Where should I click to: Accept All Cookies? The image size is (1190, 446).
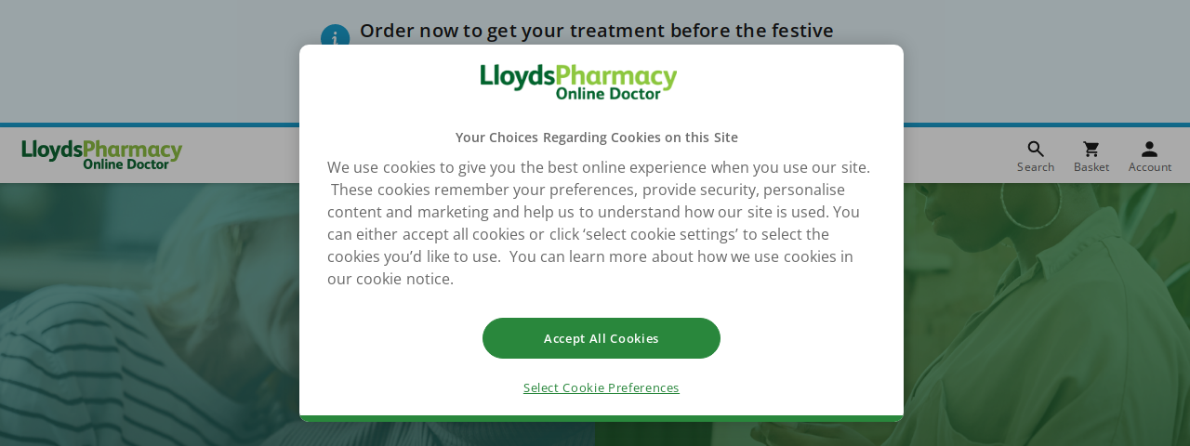pyautogui.click(x=602, y=338)
